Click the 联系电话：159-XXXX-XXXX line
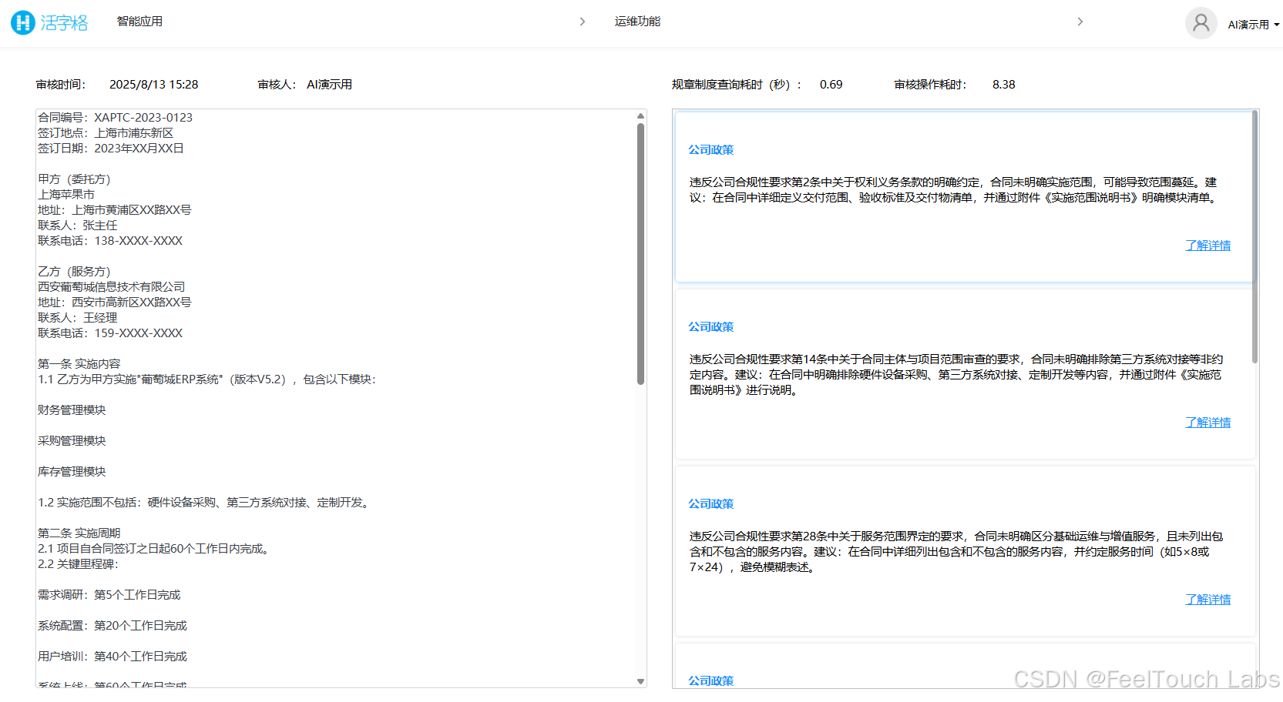 click(x=110, y=333)
